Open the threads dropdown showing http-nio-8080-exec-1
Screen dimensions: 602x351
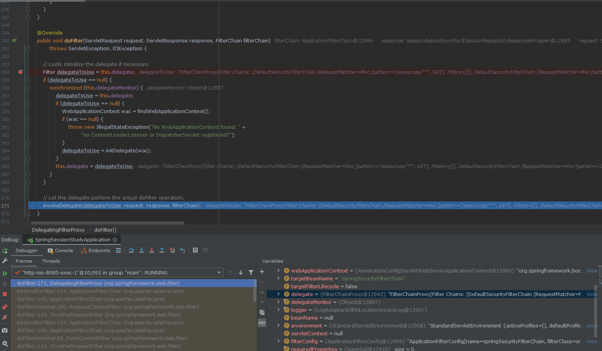219,272
